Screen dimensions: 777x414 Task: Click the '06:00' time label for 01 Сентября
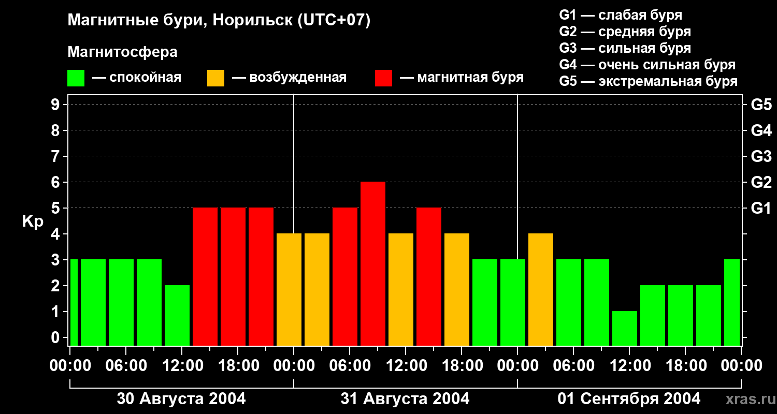click(574, 366)
